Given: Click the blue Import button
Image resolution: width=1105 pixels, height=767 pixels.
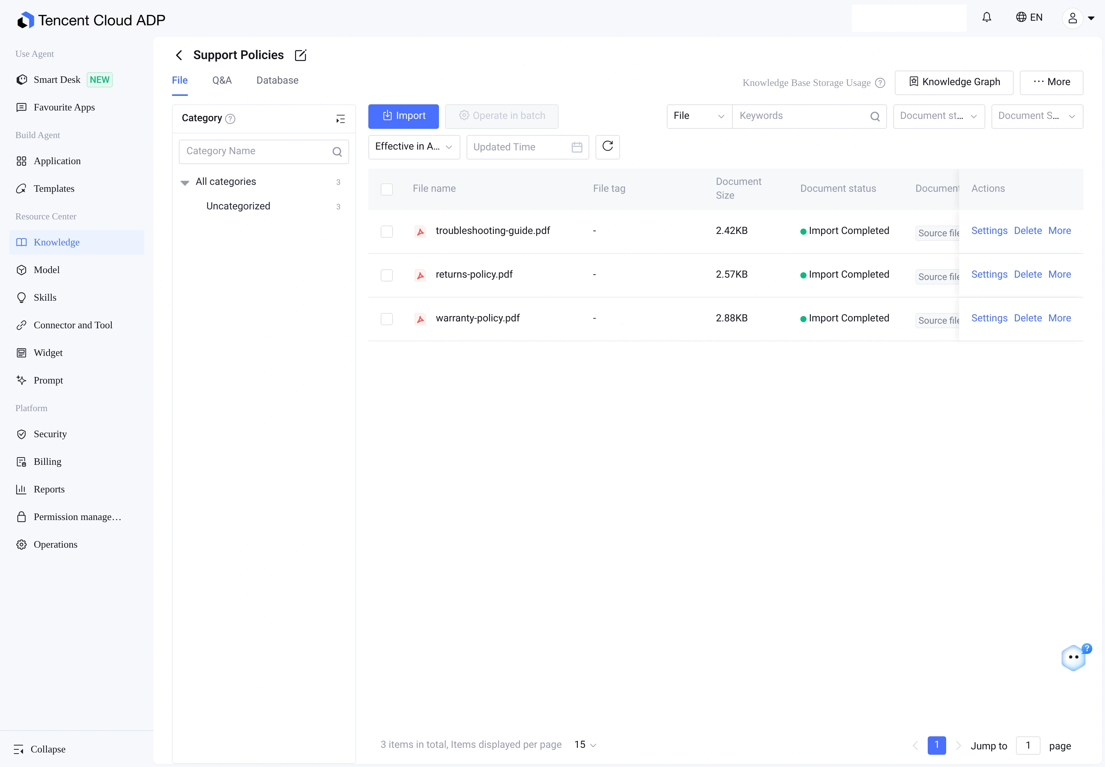Looking at the screenshot, I should (x=403, y=116).
